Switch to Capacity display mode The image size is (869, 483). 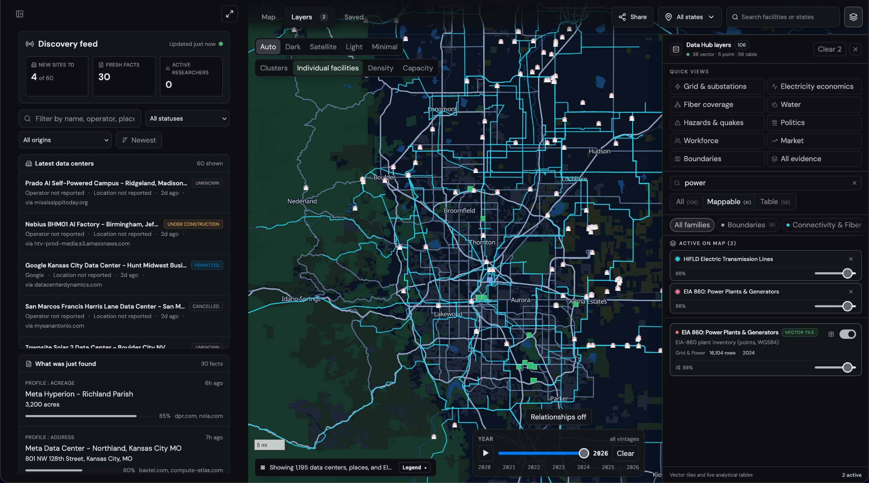418,68
